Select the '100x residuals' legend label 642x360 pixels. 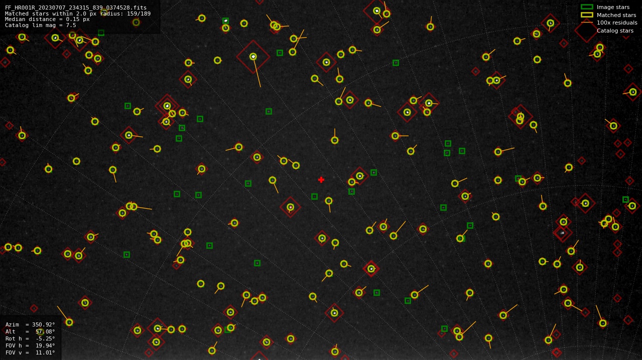(617, 23)
